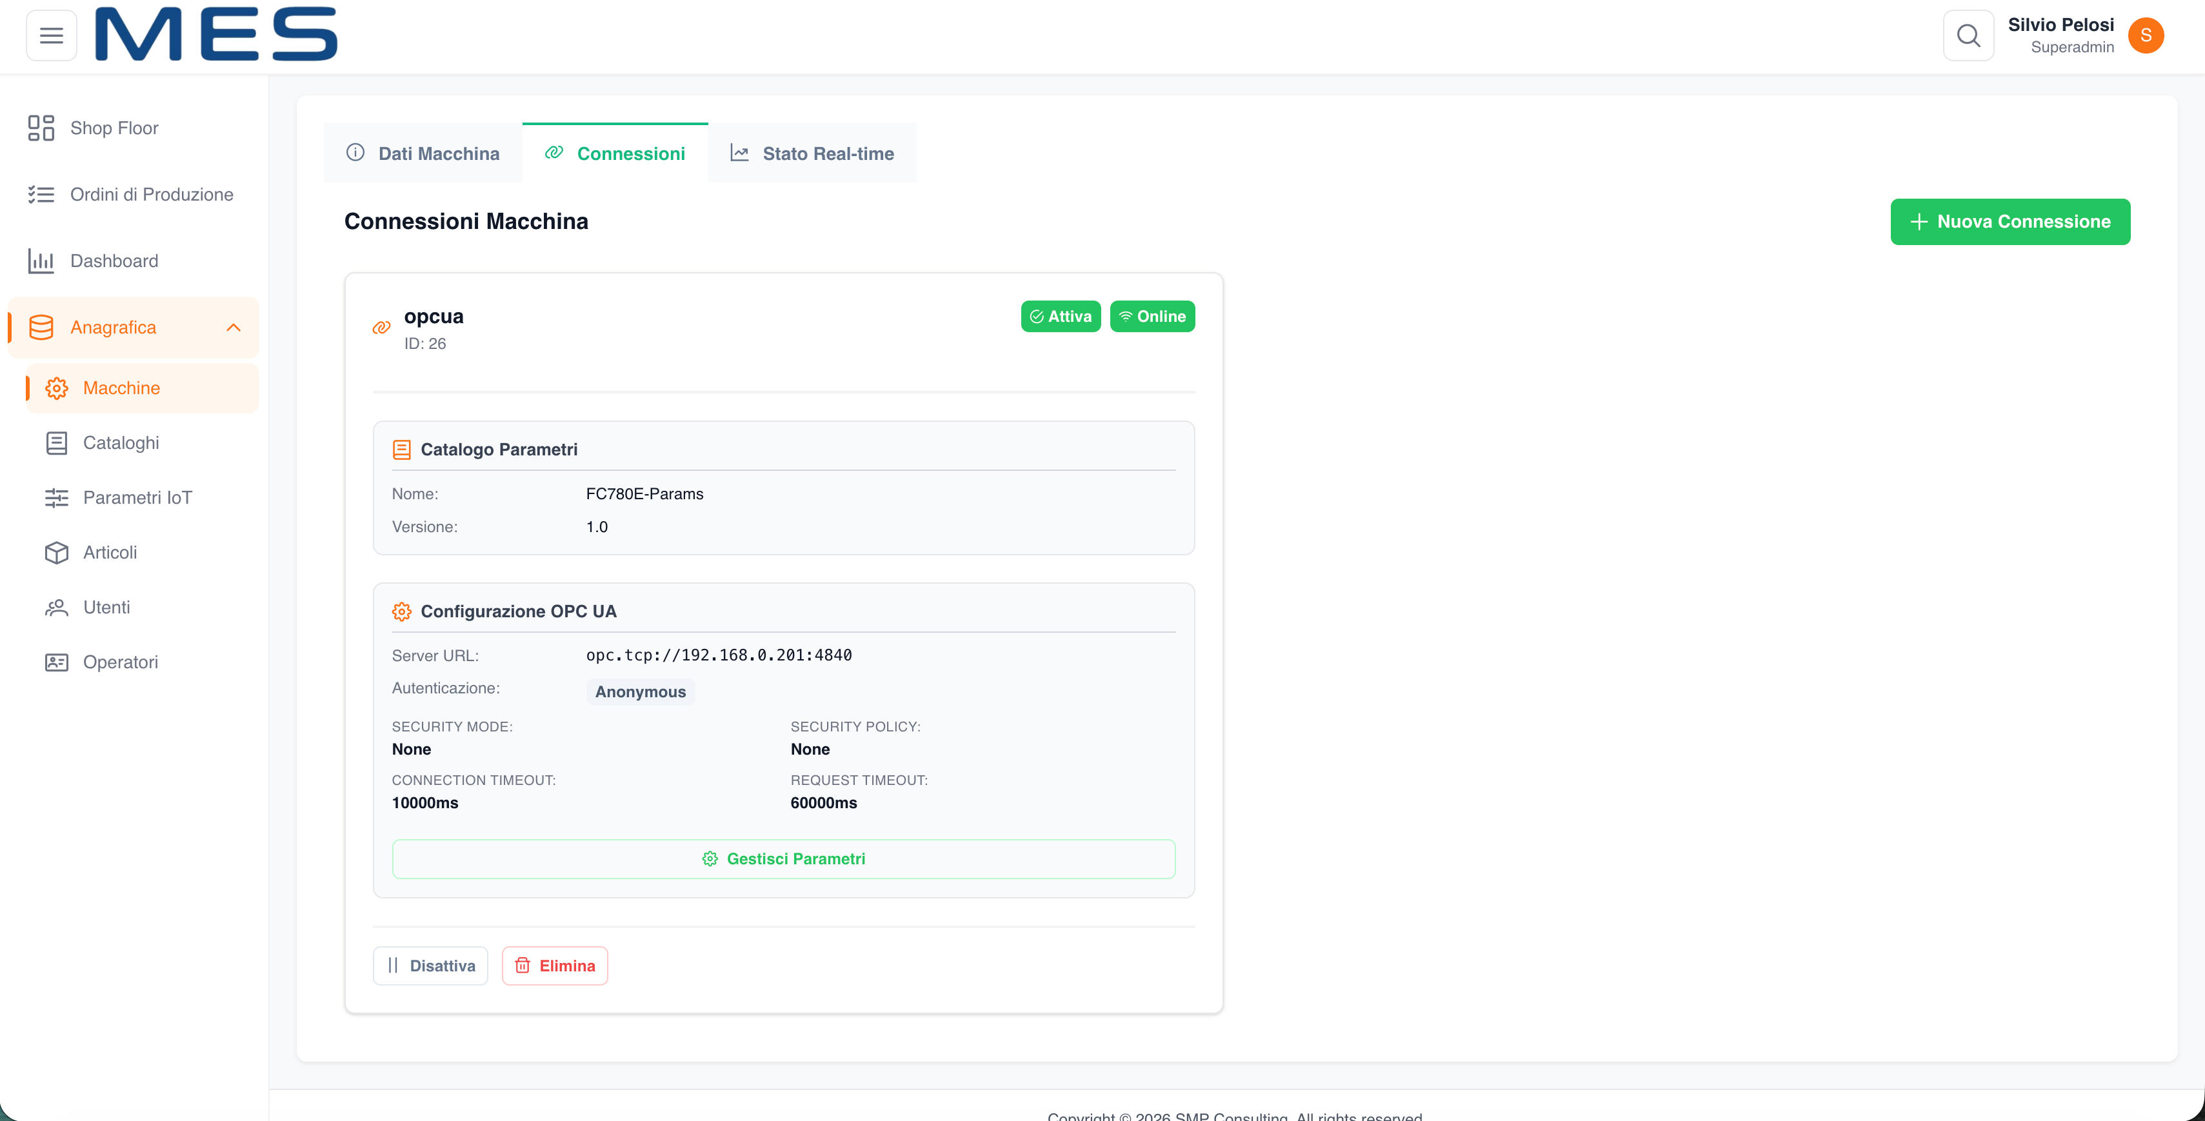Open the search magnifier icon
The image size is (2205, 1121).
[1968, 35]
